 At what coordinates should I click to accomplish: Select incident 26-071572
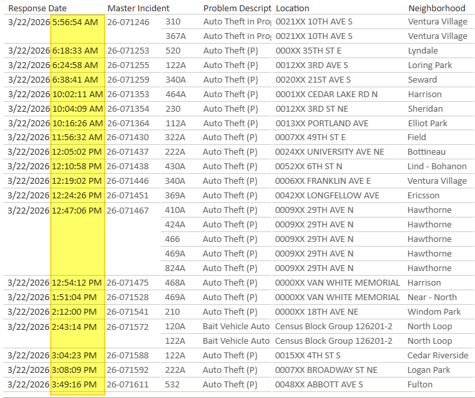pos(128,327)
